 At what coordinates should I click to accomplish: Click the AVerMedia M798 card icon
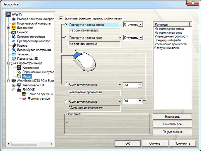coord(14,81)
